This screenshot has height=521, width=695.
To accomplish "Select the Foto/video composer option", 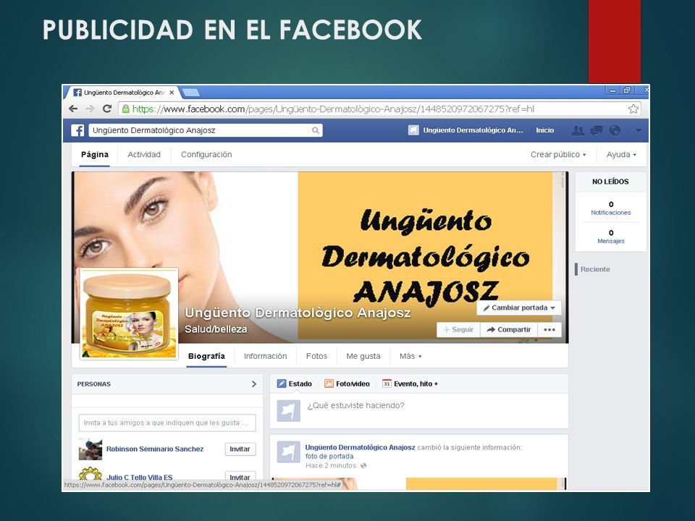I will [347, 384].
